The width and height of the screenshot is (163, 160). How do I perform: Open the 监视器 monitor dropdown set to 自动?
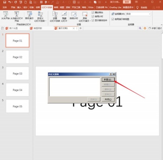click(x=138, y=14)
